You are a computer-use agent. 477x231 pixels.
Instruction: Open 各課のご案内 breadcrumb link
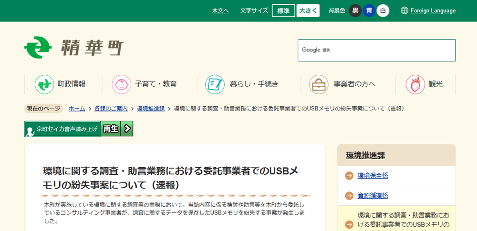coord(111,109)
